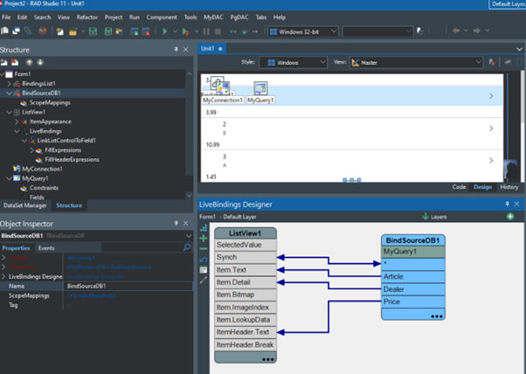
Task: Click the green plus in LiveBindings side toolbar
Action: pos(204,239)
